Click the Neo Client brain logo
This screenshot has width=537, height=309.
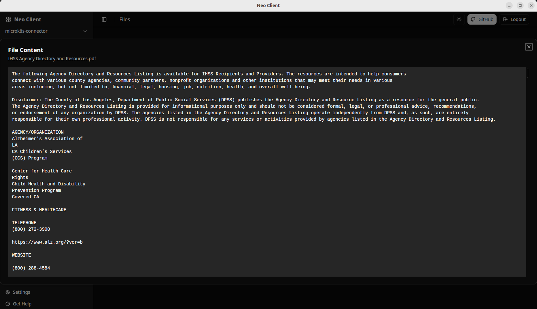8,19
